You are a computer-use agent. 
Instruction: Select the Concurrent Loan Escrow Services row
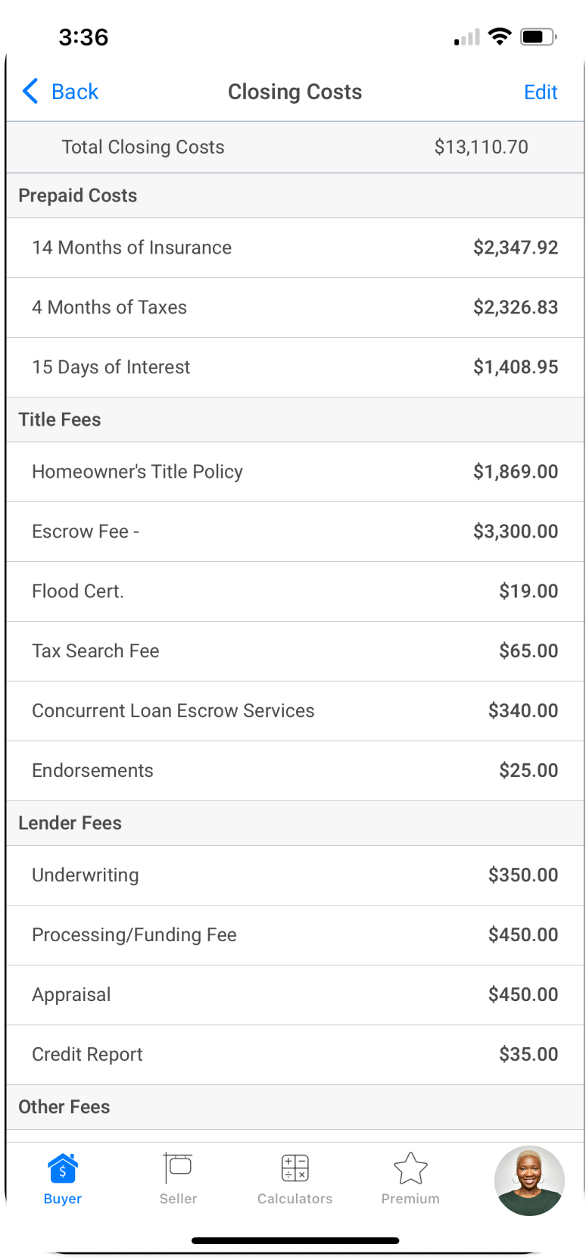[x=295, y=711]
